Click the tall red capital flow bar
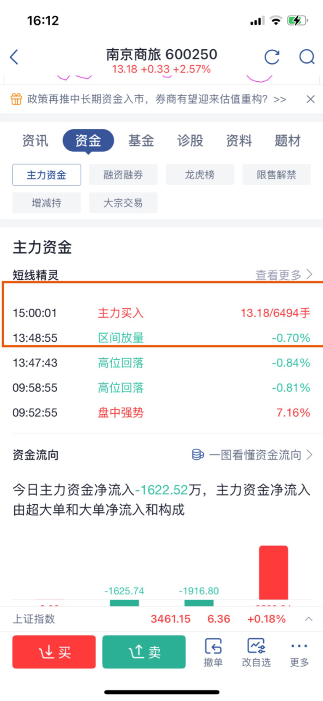Screen dimensions: 323x701 (273, 573)
